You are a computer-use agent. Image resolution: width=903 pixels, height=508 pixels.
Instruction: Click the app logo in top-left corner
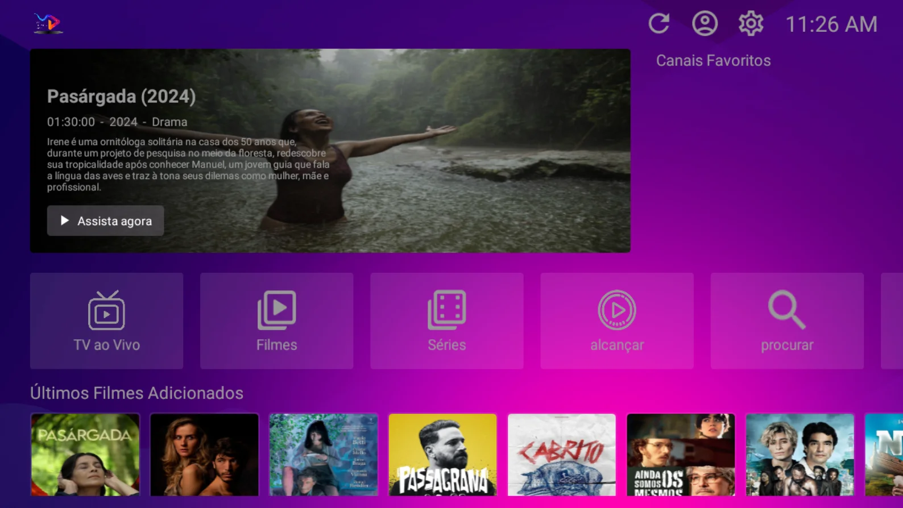tap(48, 23)
